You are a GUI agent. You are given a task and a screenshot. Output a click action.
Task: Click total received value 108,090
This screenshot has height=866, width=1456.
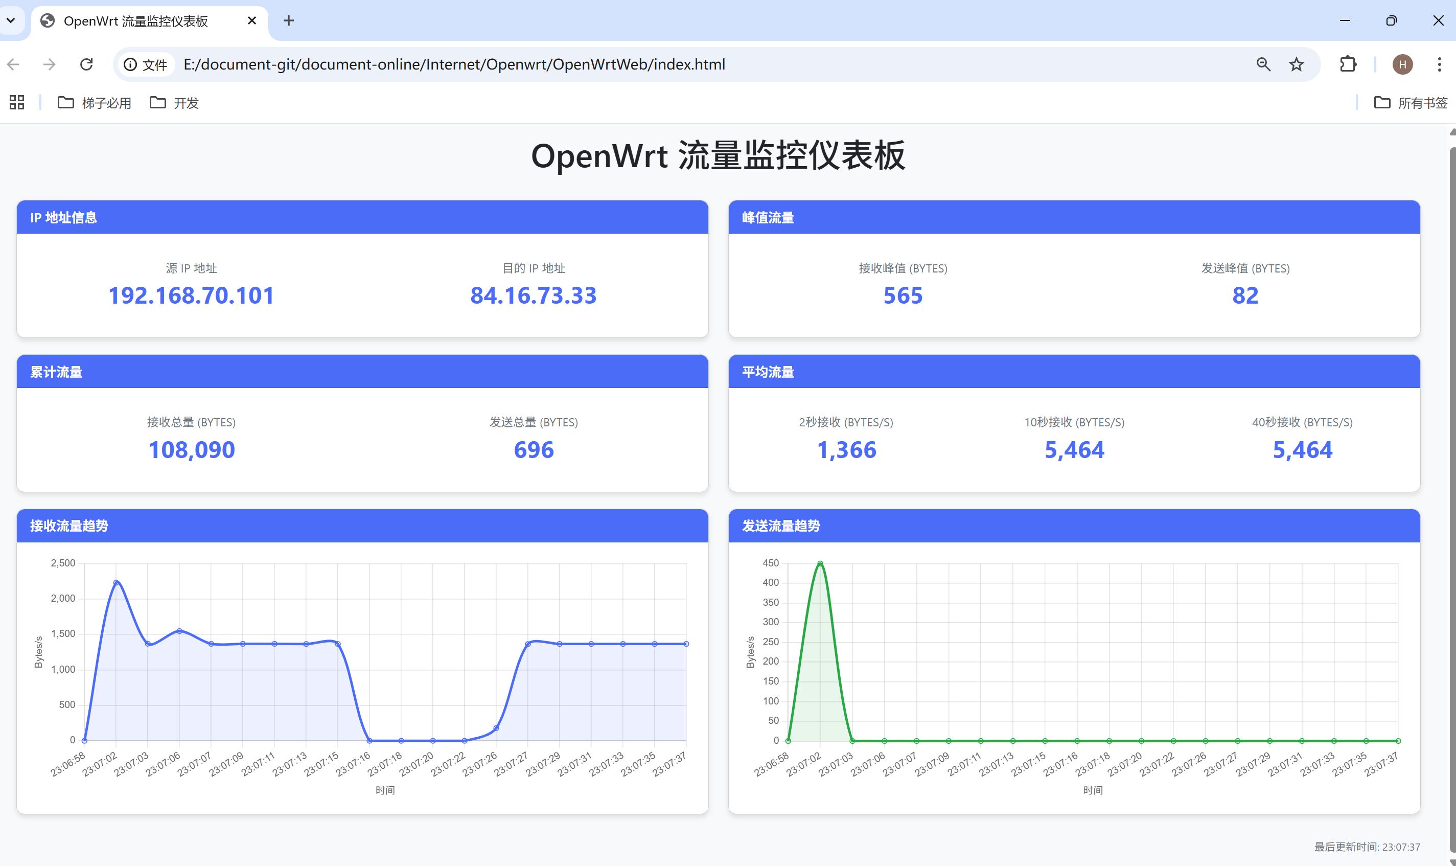191,449
